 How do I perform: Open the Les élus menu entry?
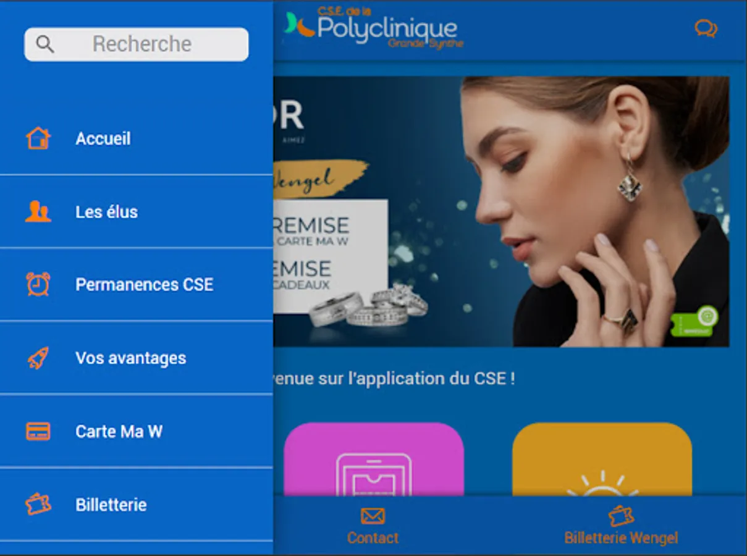(x=136, y=212)
